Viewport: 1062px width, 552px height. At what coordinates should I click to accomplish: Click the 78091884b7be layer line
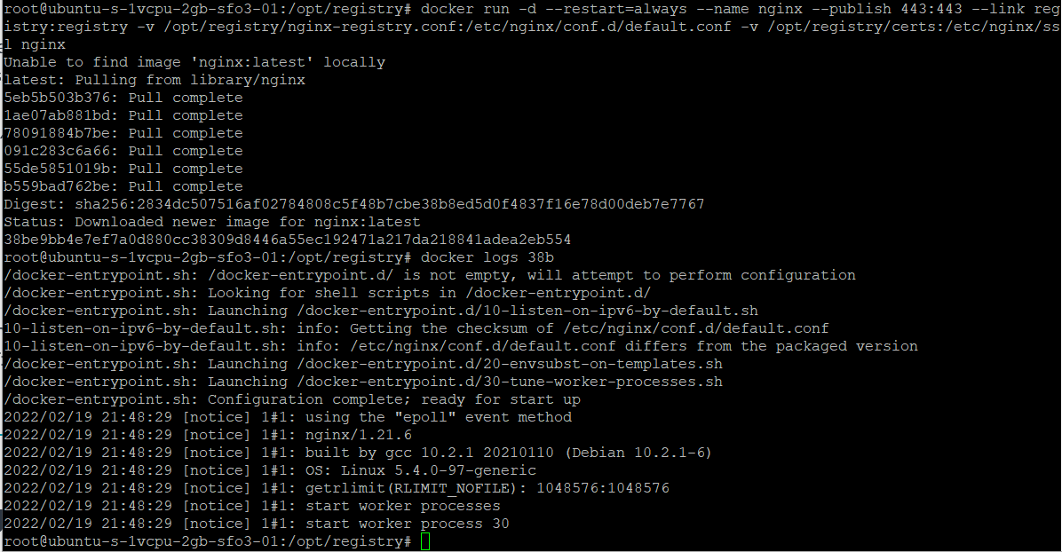pos(123,133)
